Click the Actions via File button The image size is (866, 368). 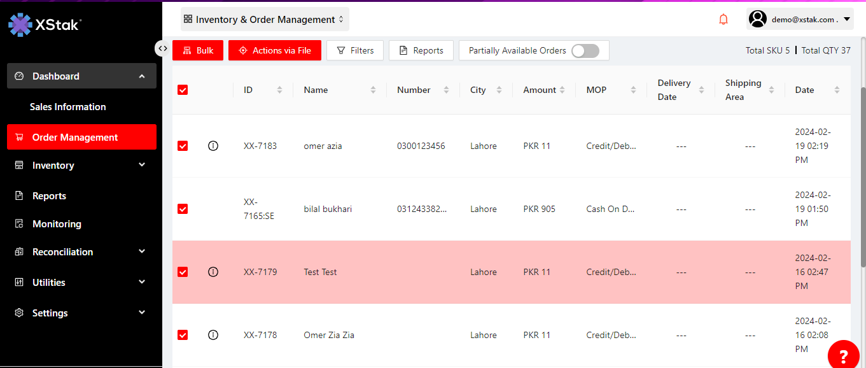(x=275, y=51)
